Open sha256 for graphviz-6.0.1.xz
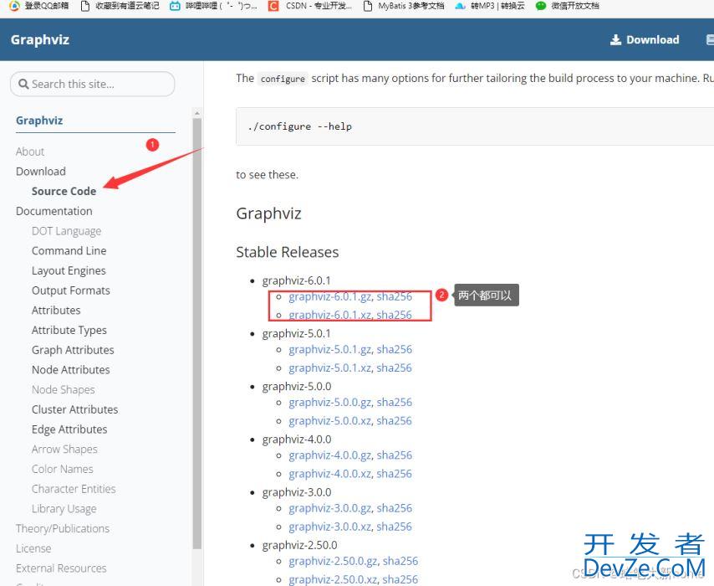Screen dimensions: 714x586 tap(395, 315)
